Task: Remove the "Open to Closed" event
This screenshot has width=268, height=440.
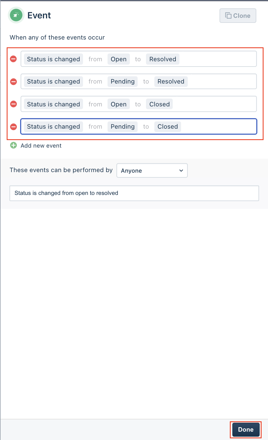Action: pyautogui.click(x=13, y=104)
